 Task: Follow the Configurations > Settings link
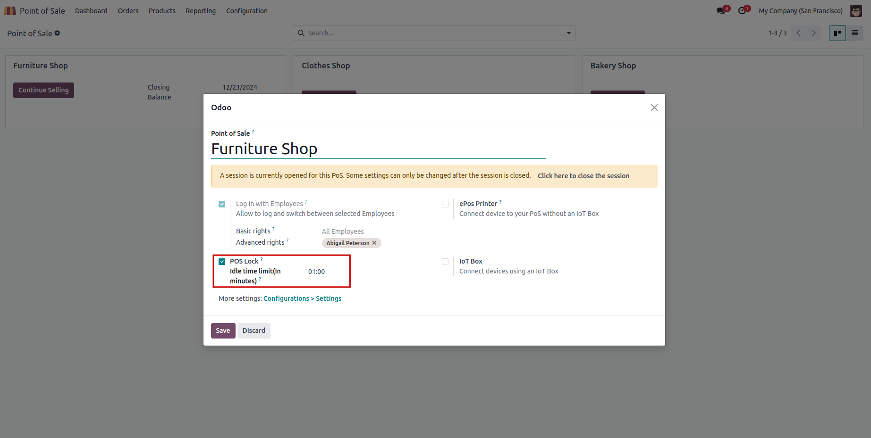click(x=302, y=298)
